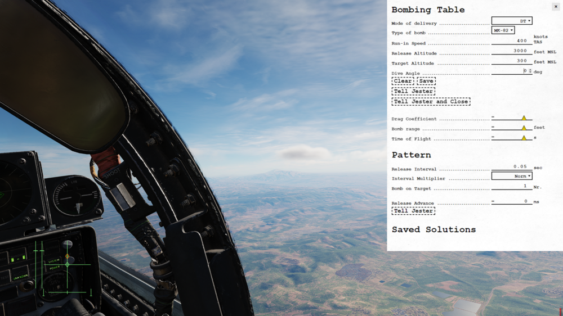Image resolution: width=563 pixels, height=316 pixels.
Task: Click Tell Jester and Close button
Action: [431, 102]
